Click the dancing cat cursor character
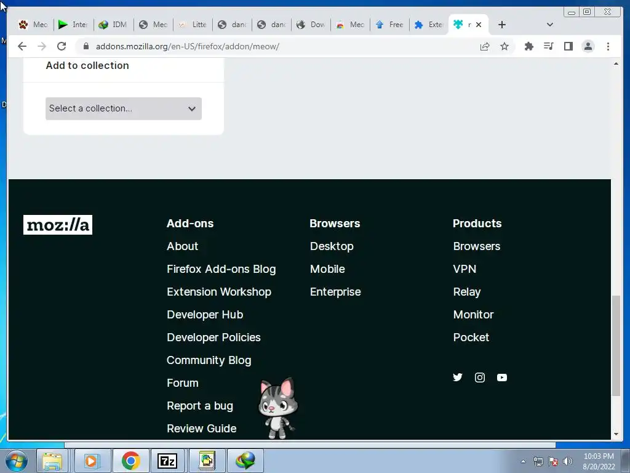Image resolution: width=630 pixels, height=473 pixels. click(x=277, y=408)
